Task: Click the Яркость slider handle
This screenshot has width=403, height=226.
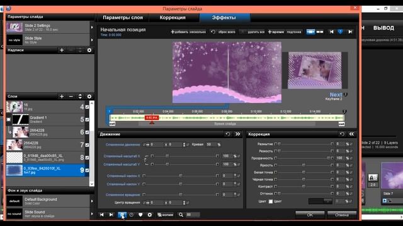Action: pos(304,165)
